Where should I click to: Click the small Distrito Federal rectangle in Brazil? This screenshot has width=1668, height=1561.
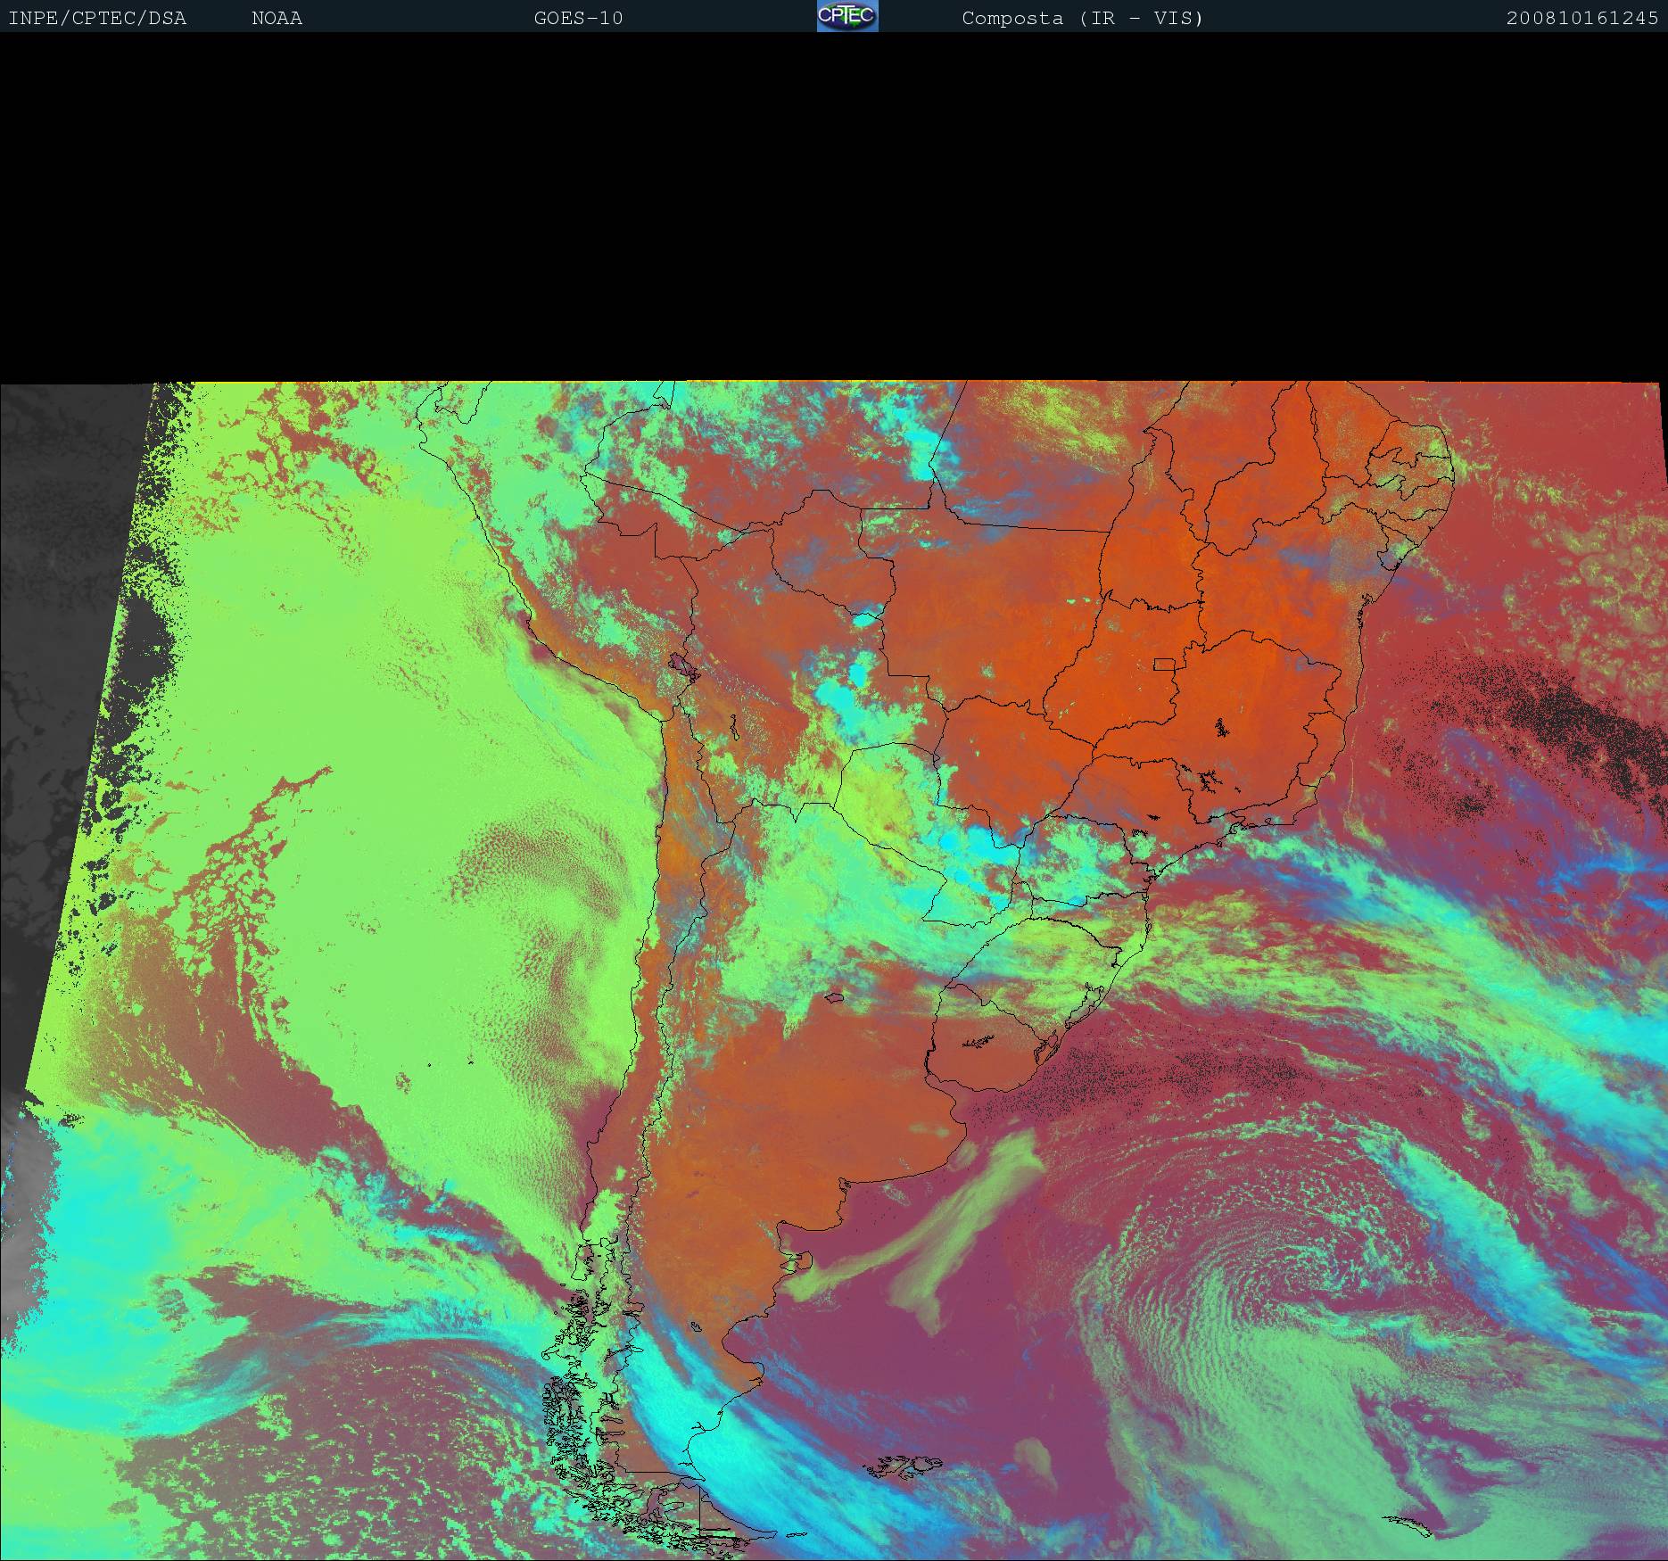pyautogui.click(x=1164, y=664)
